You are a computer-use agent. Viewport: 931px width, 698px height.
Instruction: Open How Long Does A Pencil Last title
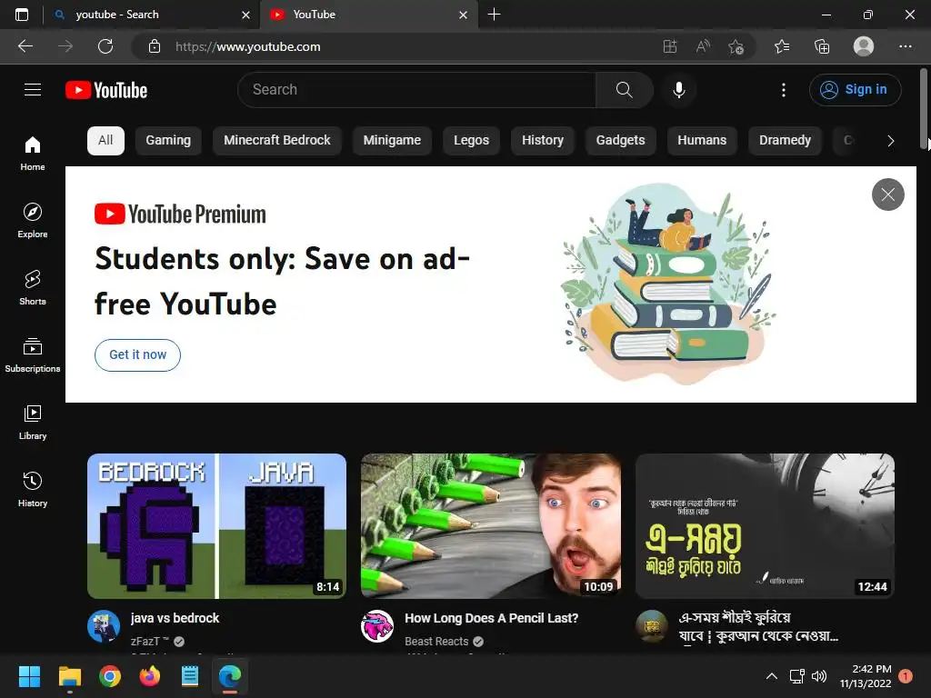coord(491,618)
